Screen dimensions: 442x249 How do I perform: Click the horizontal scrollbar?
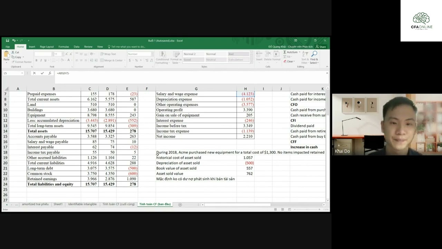237,205
